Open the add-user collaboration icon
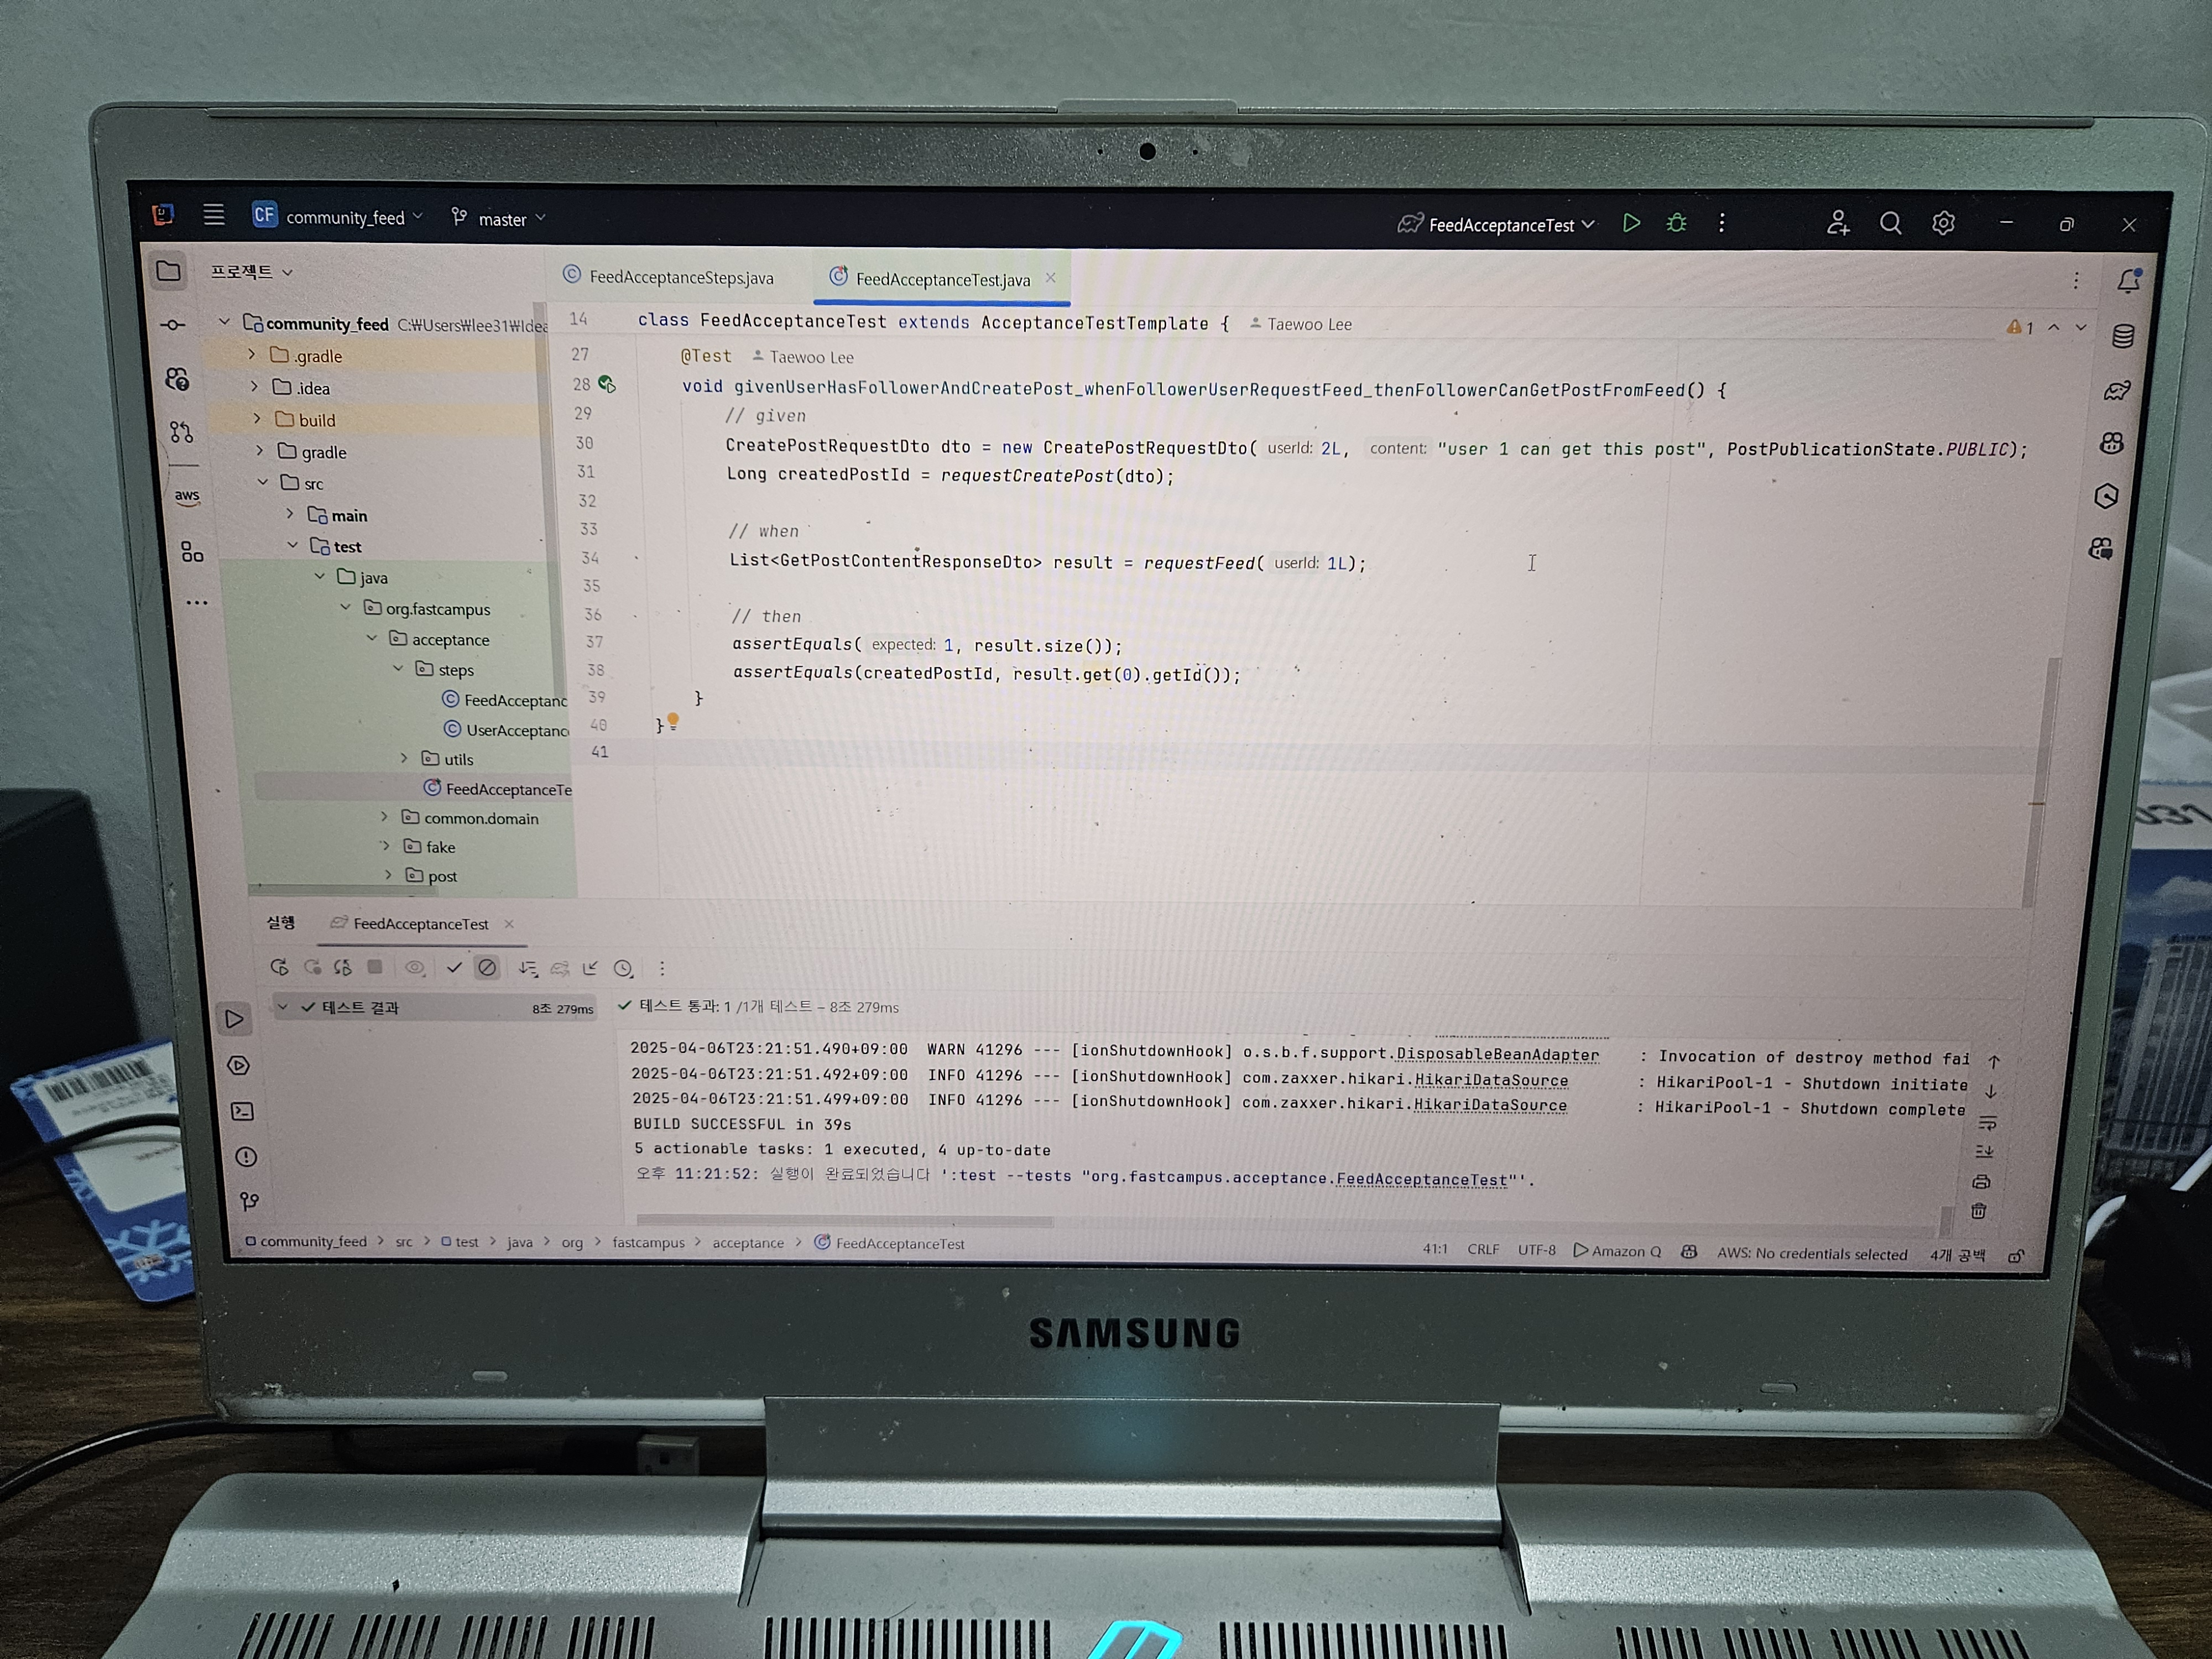The image size is (2212, 1659). coord(1837,223)
